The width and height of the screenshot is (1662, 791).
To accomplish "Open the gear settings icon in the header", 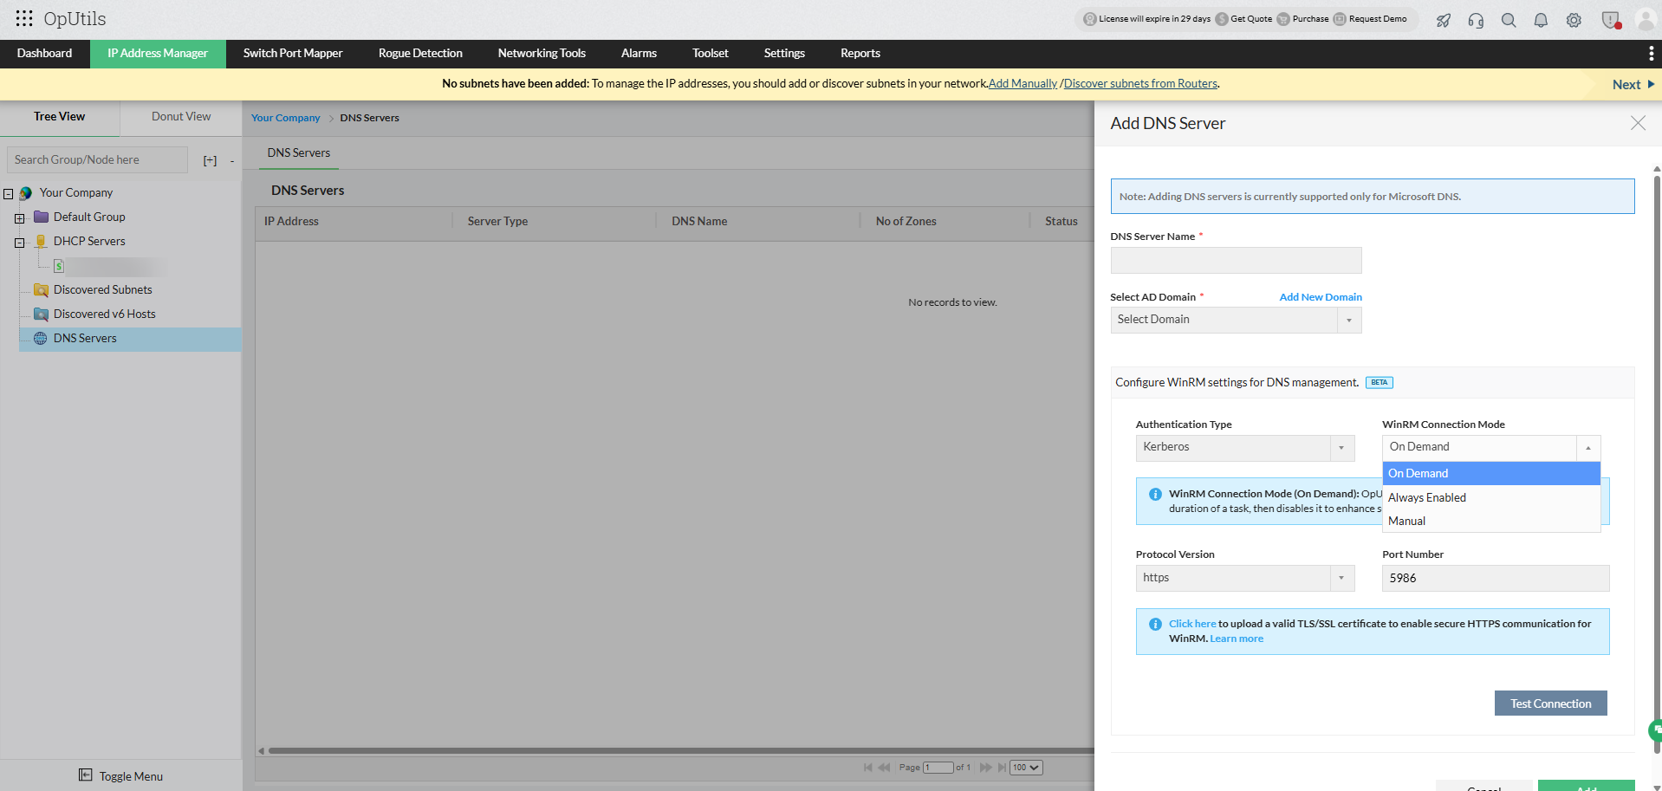I will (x=1574, y=20).
